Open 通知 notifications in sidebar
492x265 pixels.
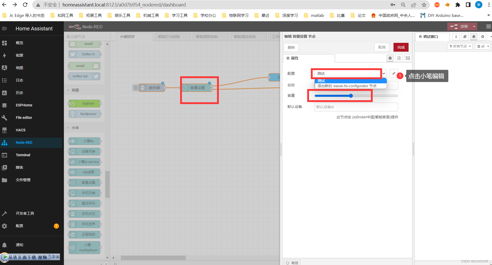(x=31, y=245)
